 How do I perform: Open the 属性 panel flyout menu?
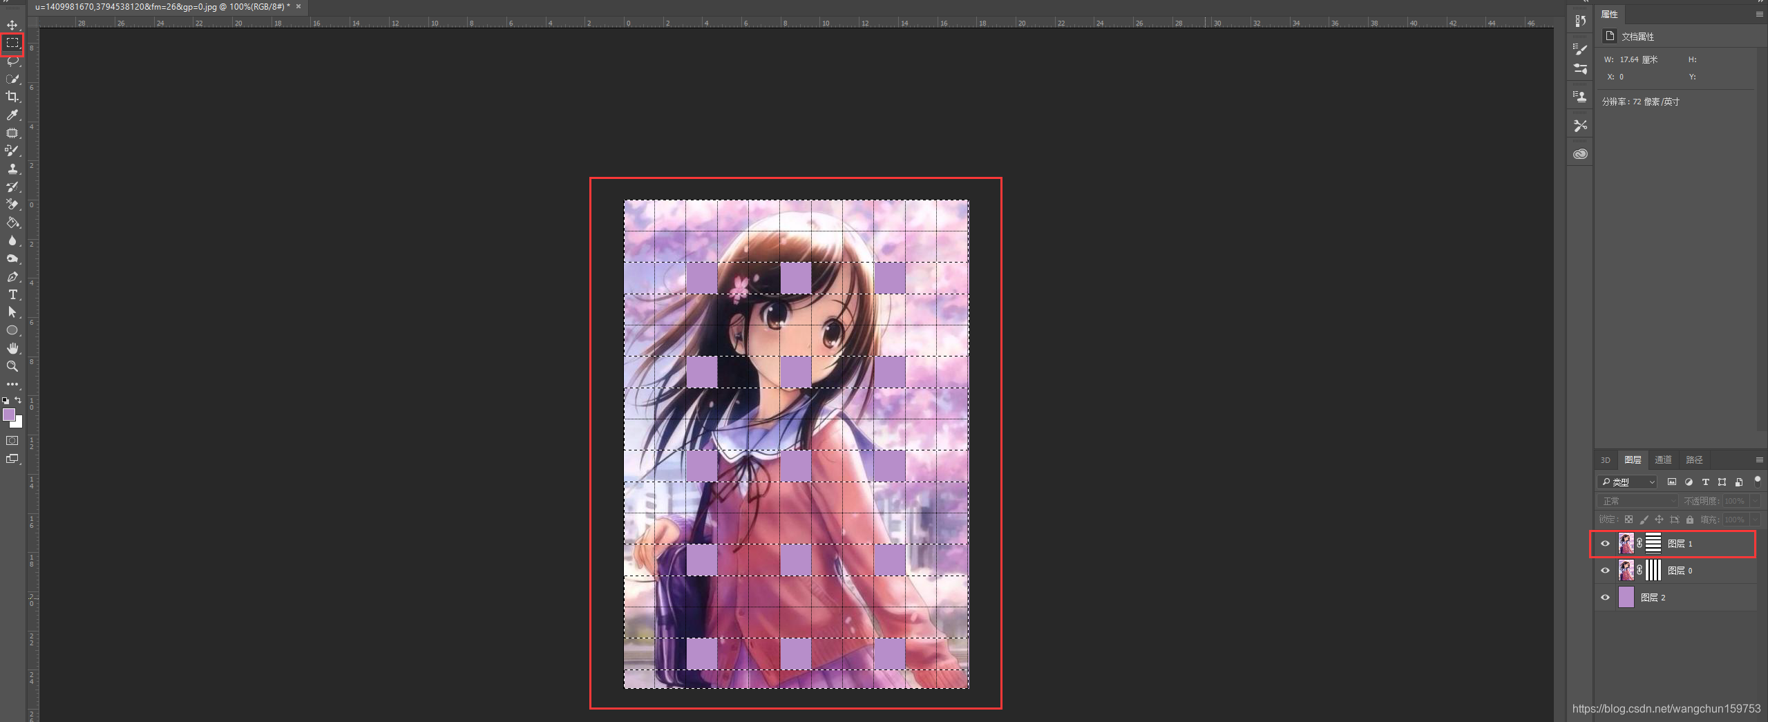(x=1759, y=15)
